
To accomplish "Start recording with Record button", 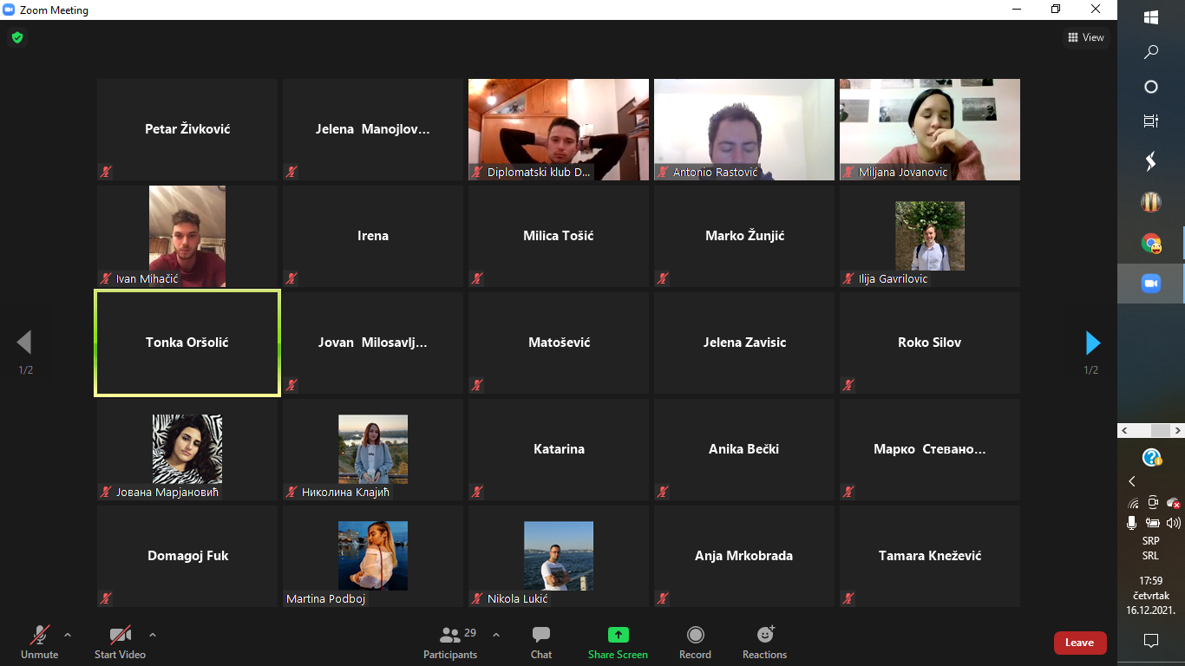I will (695, 643).
